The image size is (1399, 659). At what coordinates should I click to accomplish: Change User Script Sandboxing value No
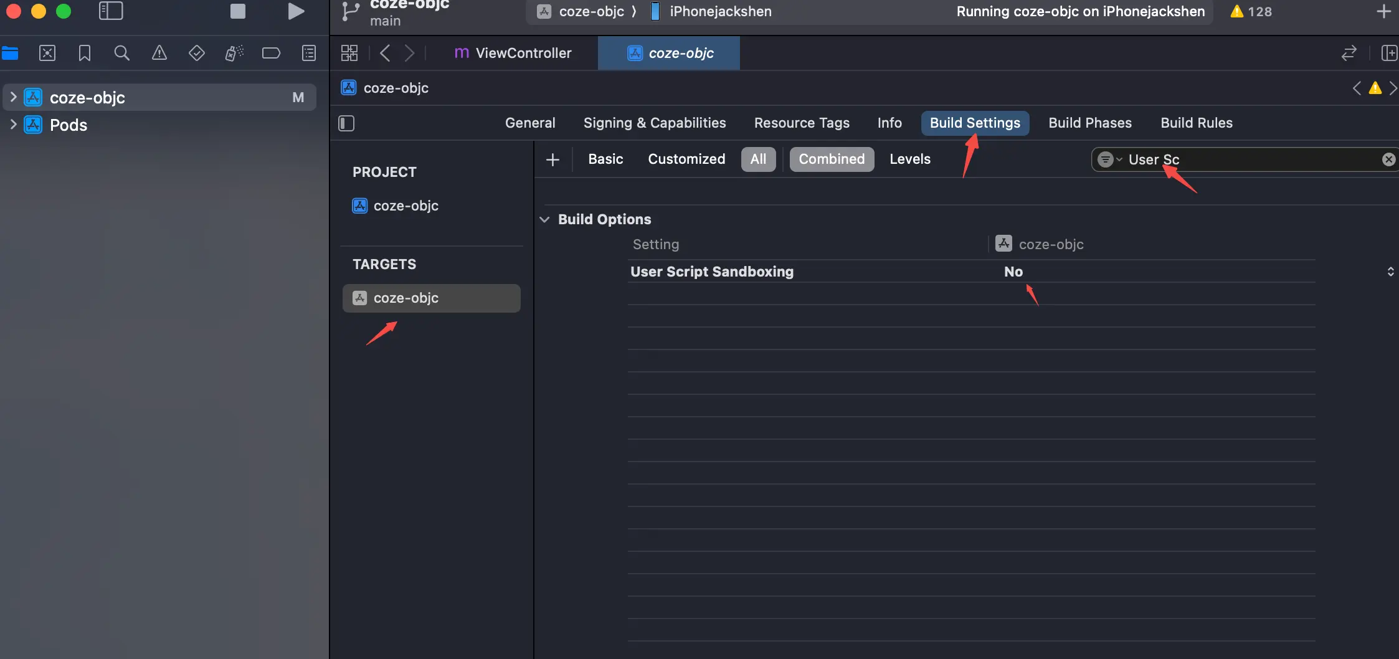coord(1013,272)
